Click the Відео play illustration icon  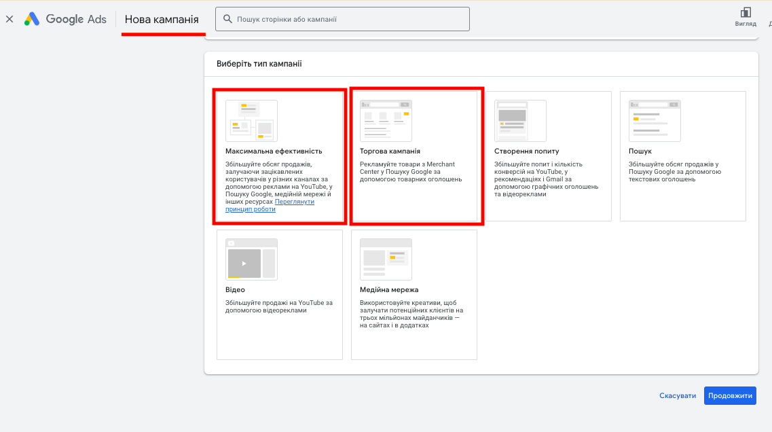pyautogui.click(x=252, y=259)
